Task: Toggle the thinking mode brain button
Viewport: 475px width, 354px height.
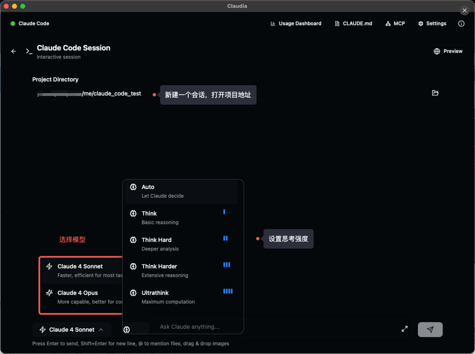Action: [x=127, y=329]
